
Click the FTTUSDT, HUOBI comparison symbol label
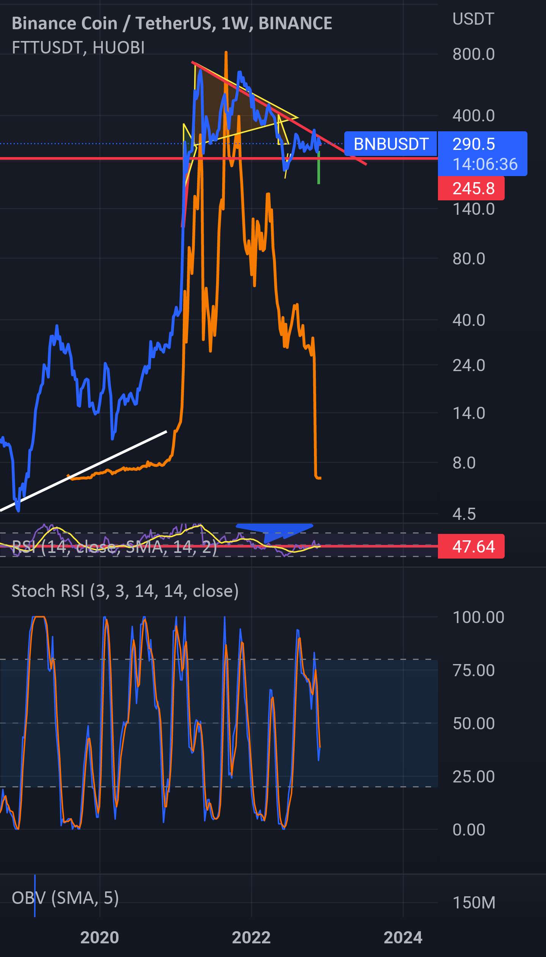(x=78, y=48)
